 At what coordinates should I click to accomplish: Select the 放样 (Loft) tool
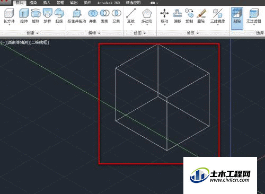coord(47,15)
